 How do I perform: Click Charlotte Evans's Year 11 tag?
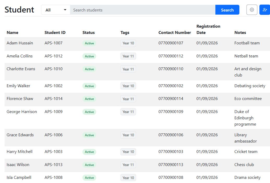tap(128, 69)
